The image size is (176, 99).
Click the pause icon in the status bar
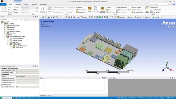(13, 98)
